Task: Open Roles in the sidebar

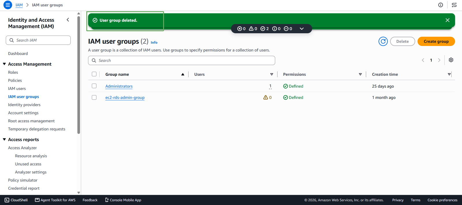Action: coord(13,72)
